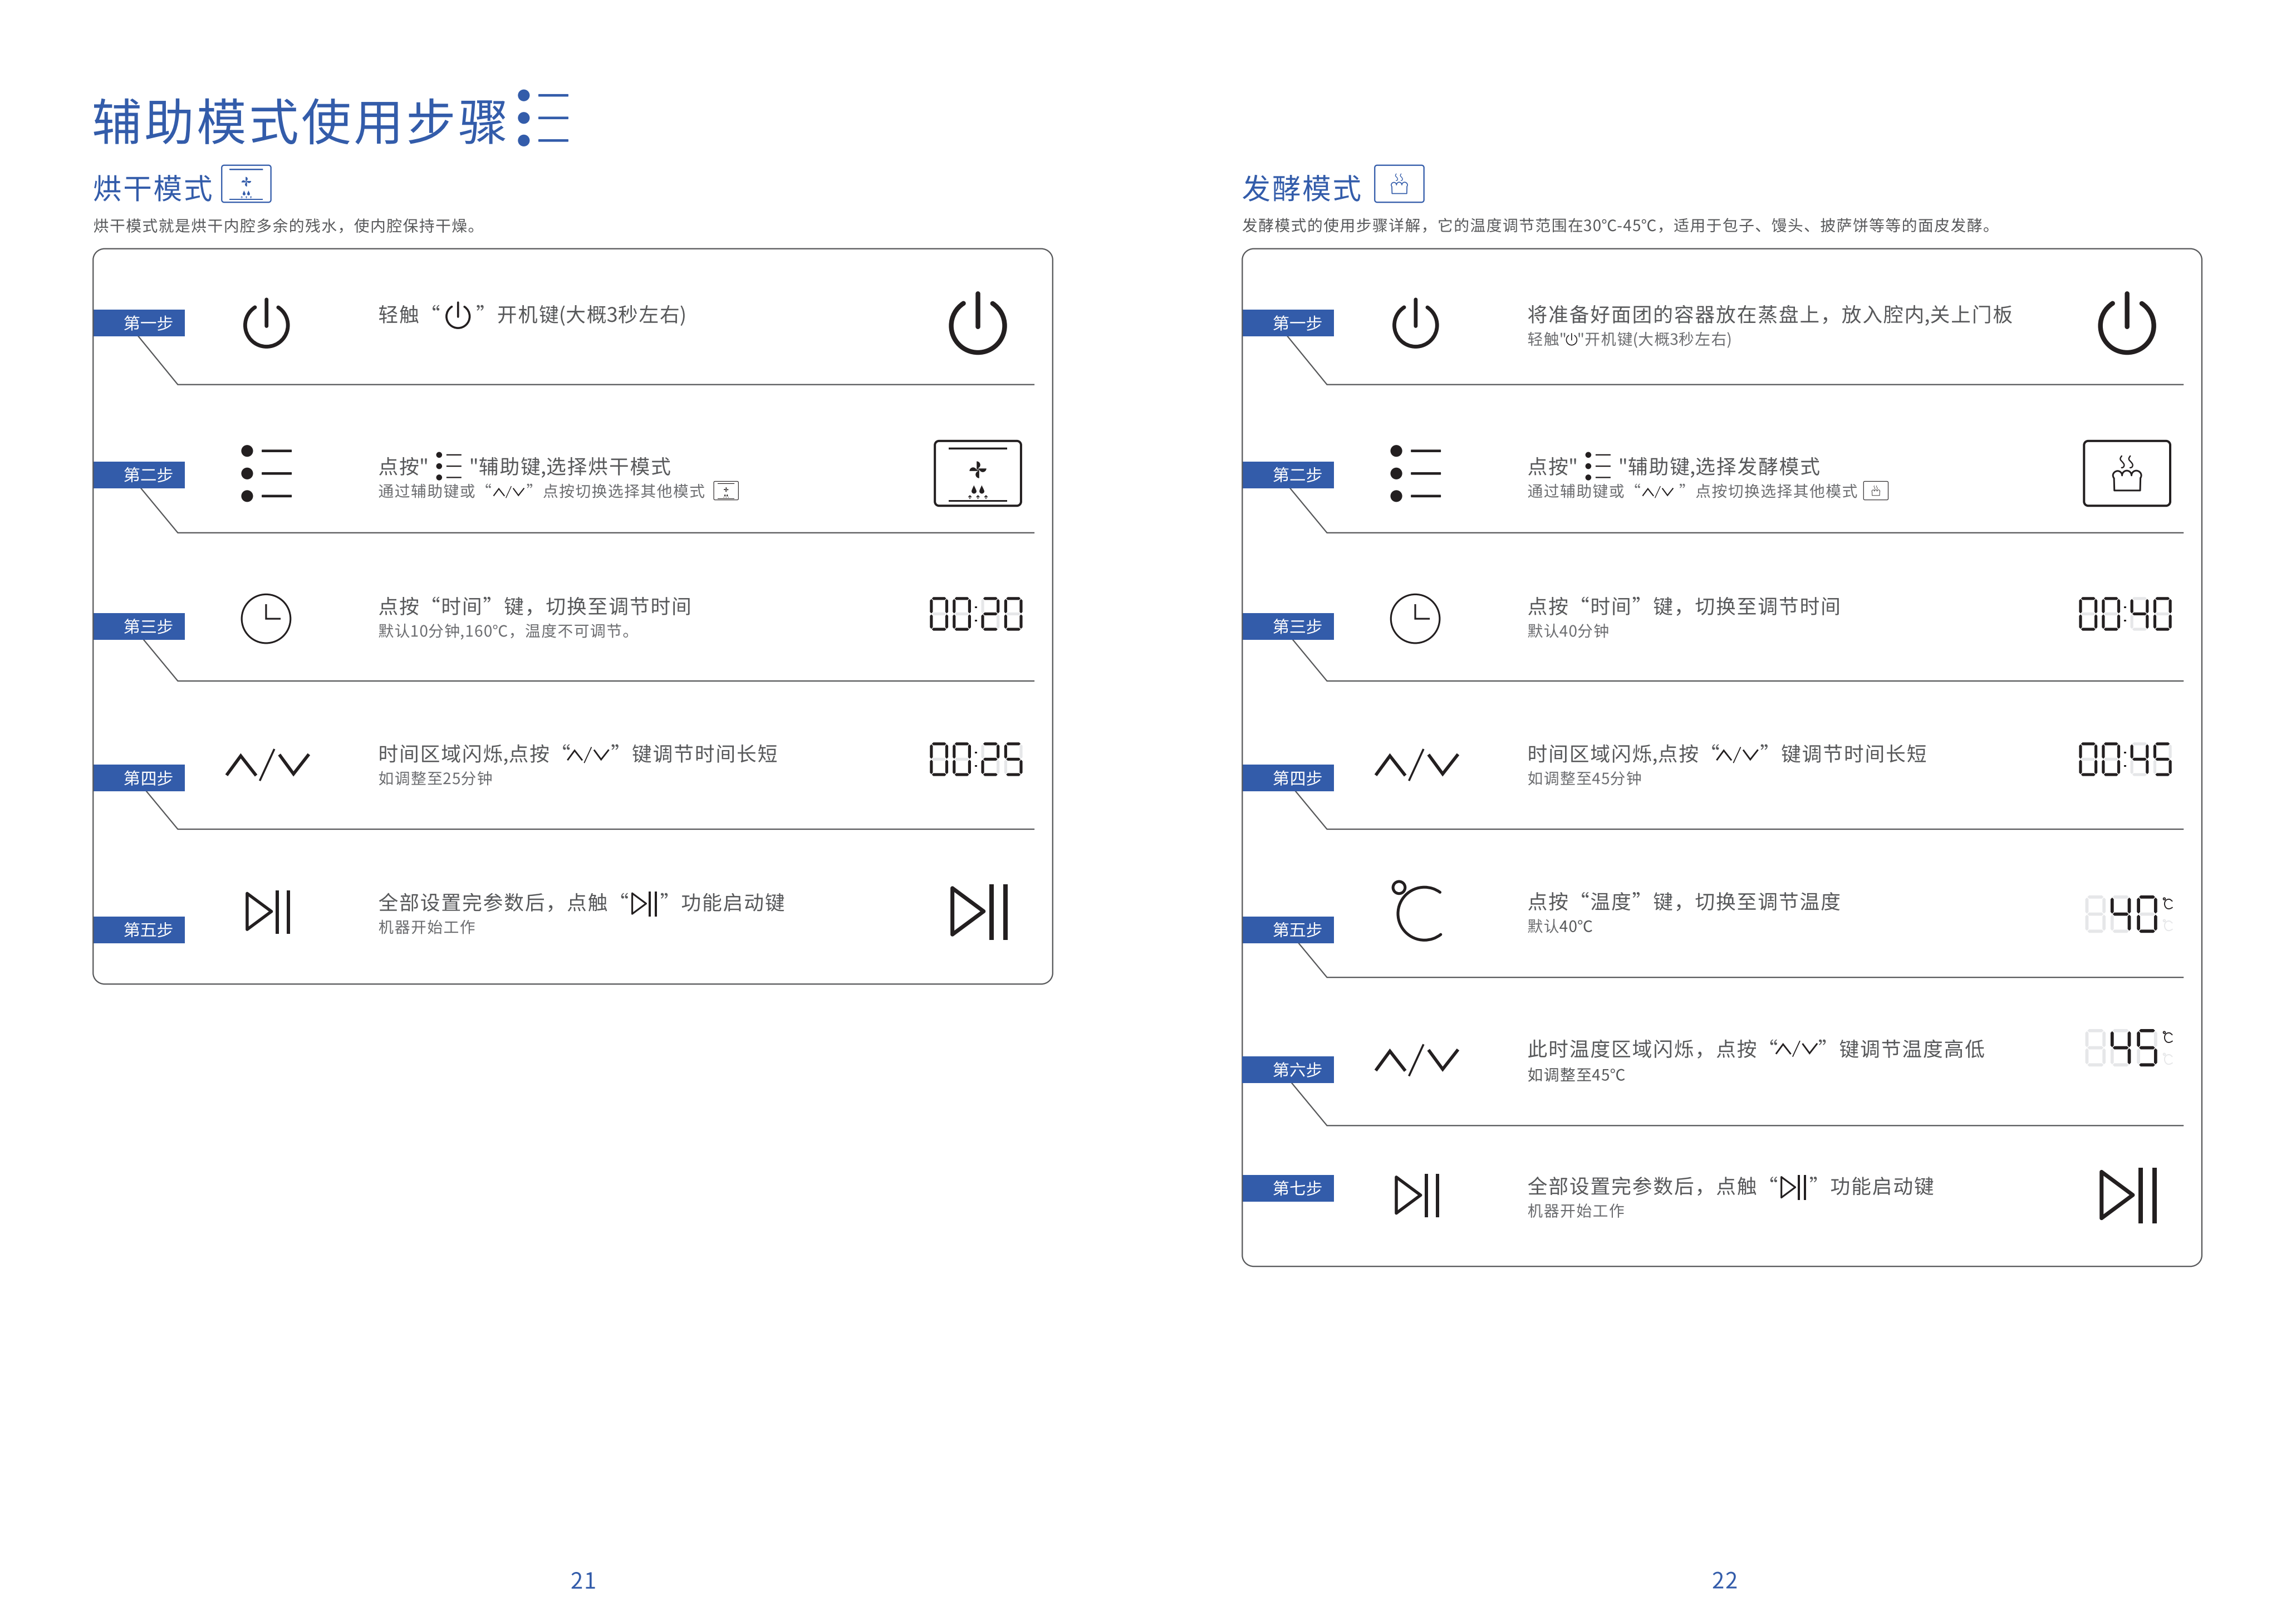
Task: Click the large start/pause icon in fermentation step seven
Action: (x=2127, y=1195)
